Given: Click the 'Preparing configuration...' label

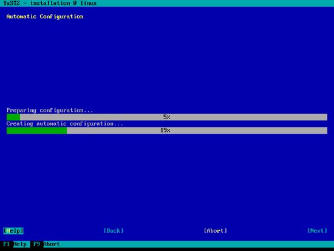Looking at the screenshot, I should [50, 110].
